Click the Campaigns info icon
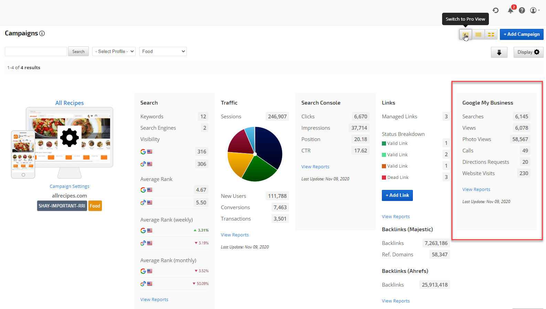The width and height of the screenshot is (546, 309). [42, 33]
